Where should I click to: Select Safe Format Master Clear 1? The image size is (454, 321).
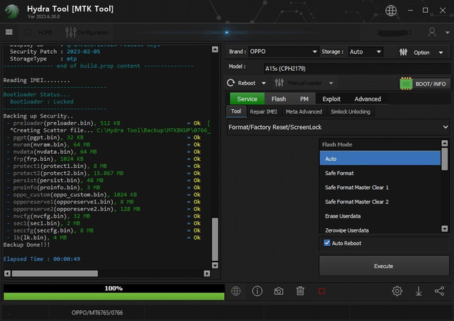tap(380, 187)
